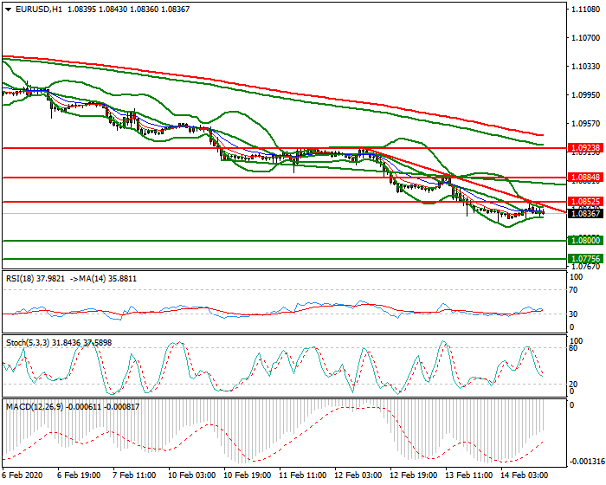The height and width of the screenshot is (485, 606).
Task: Select the MACD -0.001316 scale value
Action: tap(587, 462)
